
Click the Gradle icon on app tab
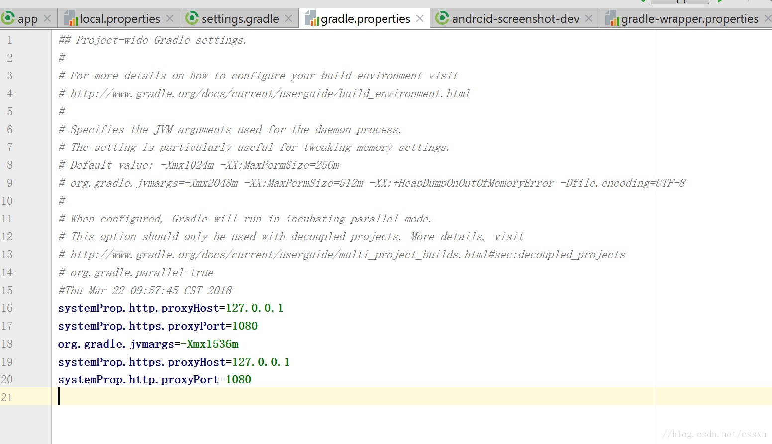tap(7, 19)
